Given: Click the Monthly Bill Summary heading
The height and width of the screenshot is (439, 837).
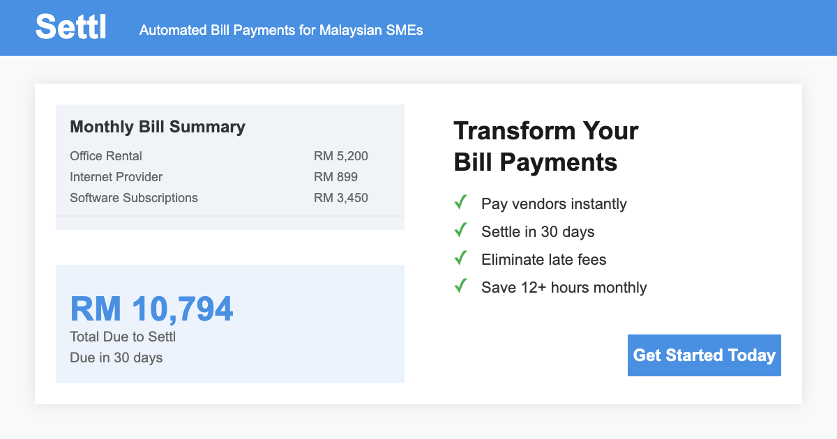Looking at the screenshot, I should [158, 127].
